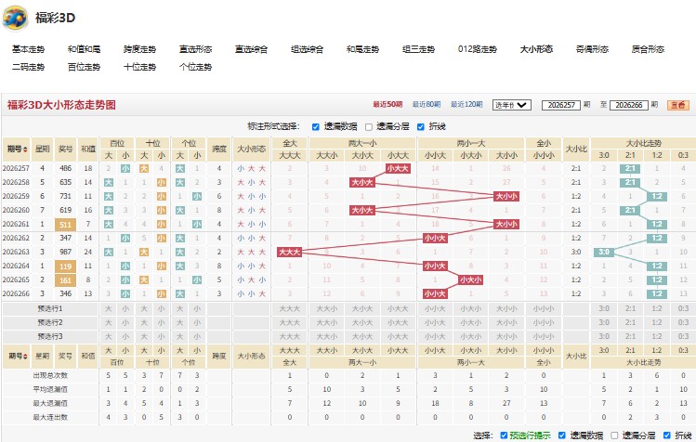Click the red 大大大 marker in row 2026263
Image resolution: width=696 pixels, height=442 pixels.
[289, 252]
